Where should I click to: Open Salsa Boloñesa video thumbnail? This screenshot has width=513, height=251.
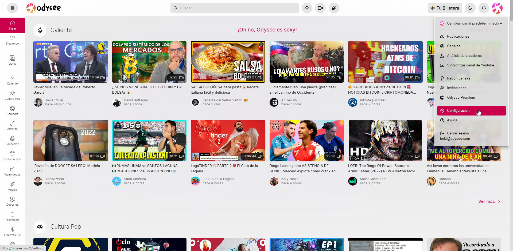point(228,62)
